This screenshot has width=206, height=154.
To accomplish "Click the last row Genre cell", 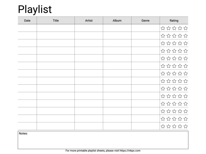I will tap(145, 126).
